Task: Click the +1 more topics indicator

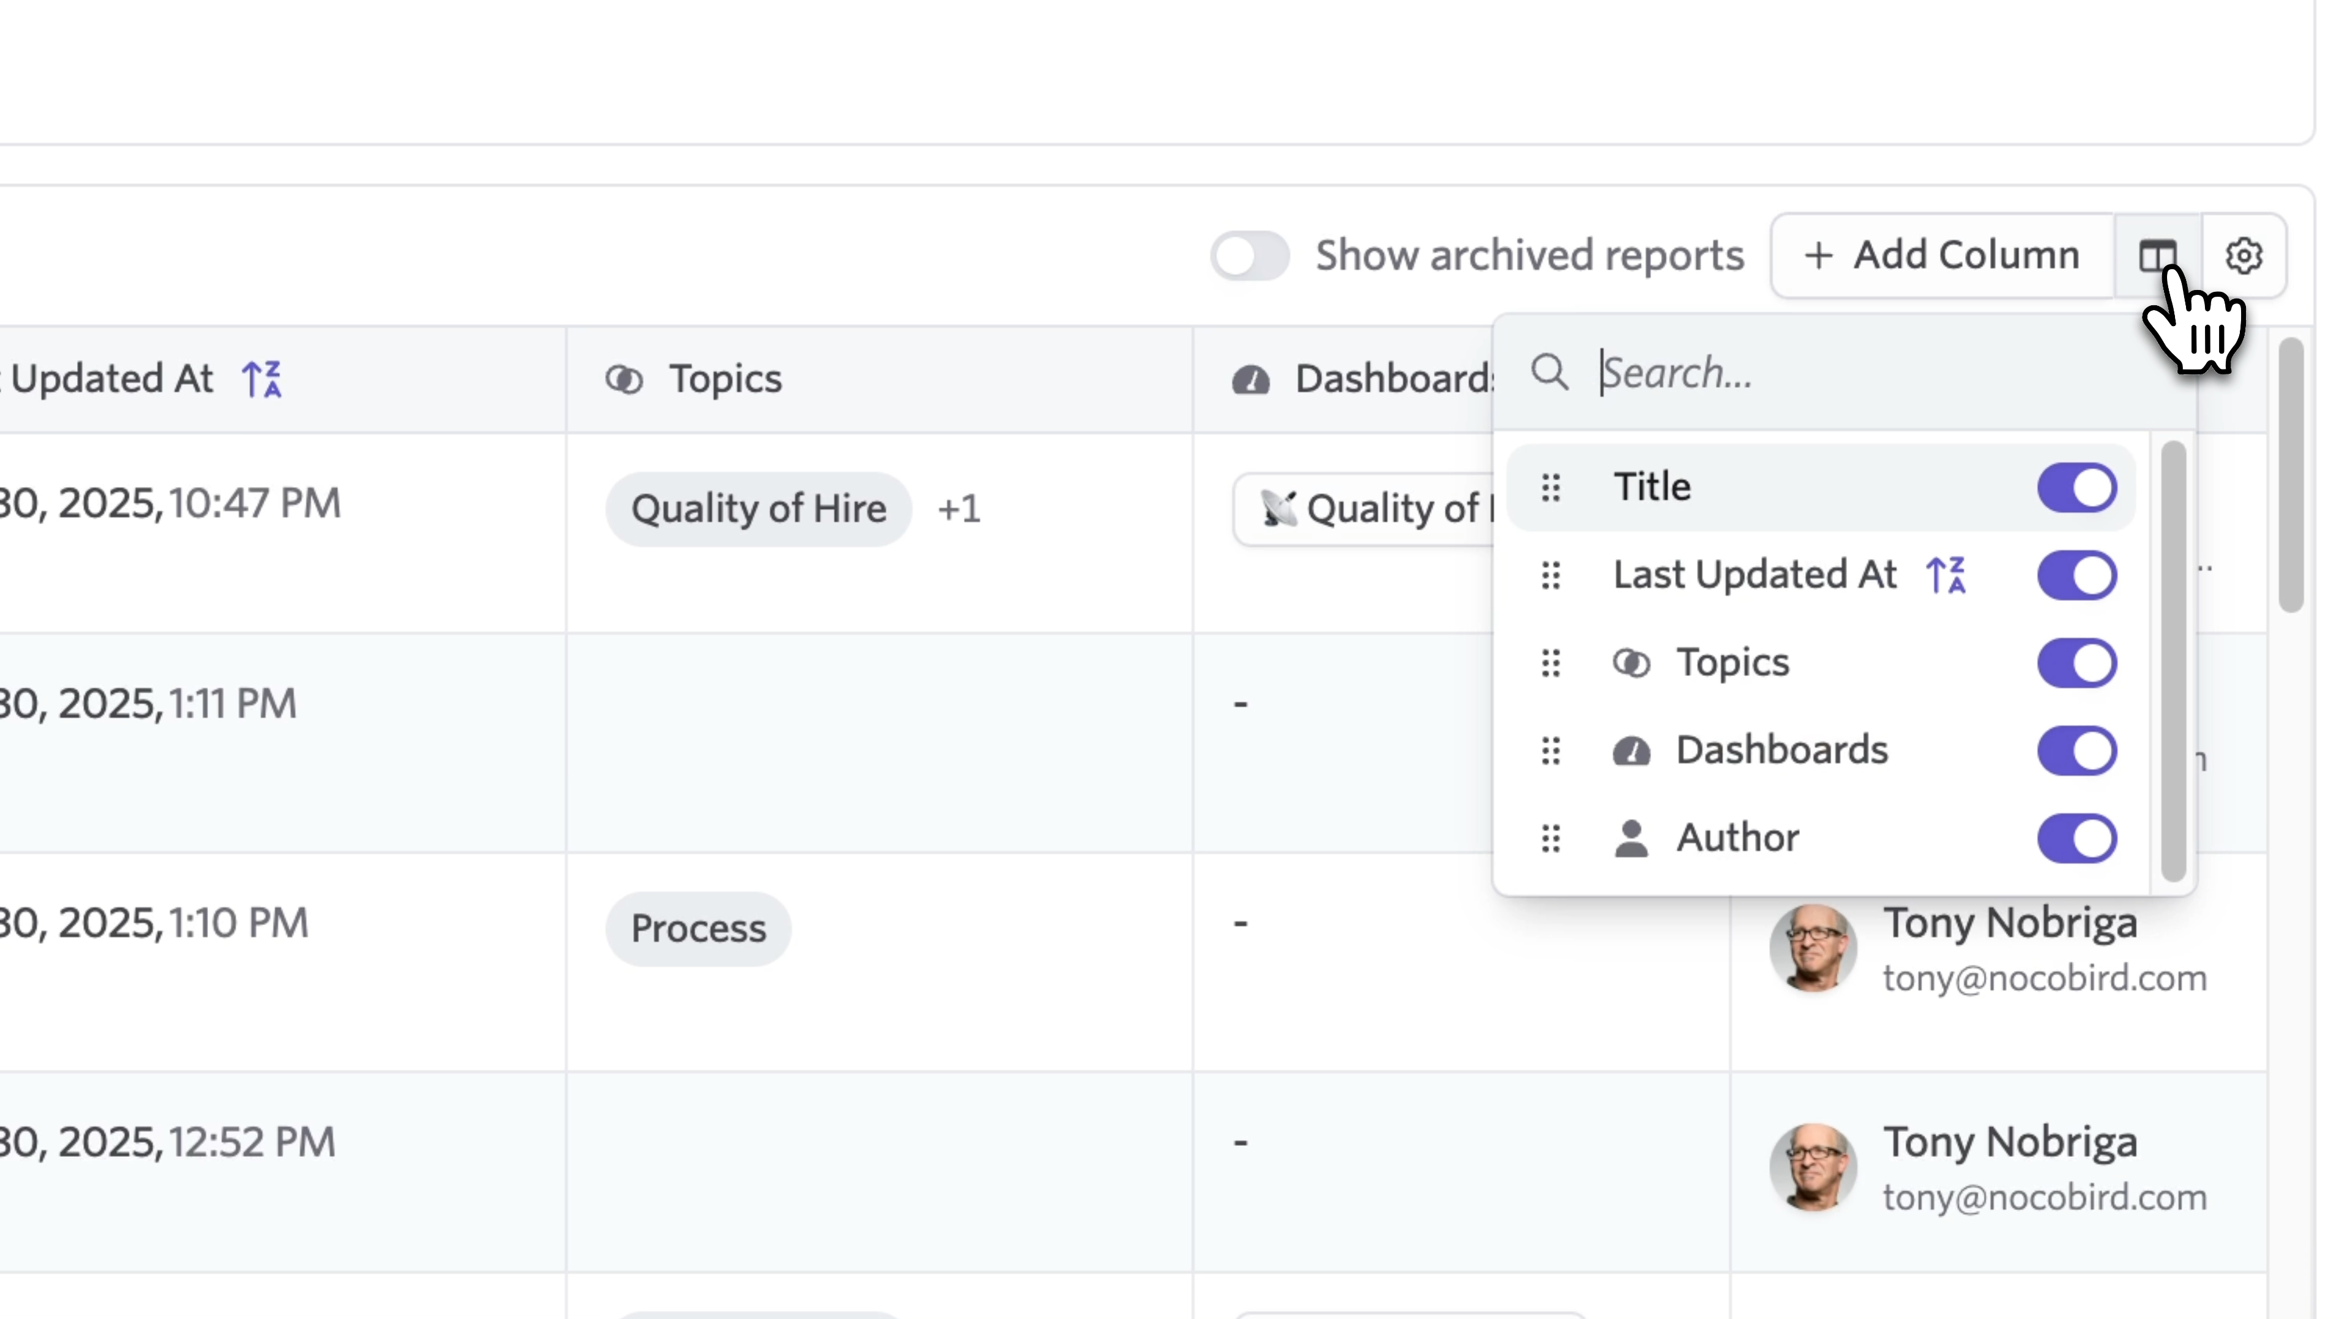Action: tap(959, 509)
